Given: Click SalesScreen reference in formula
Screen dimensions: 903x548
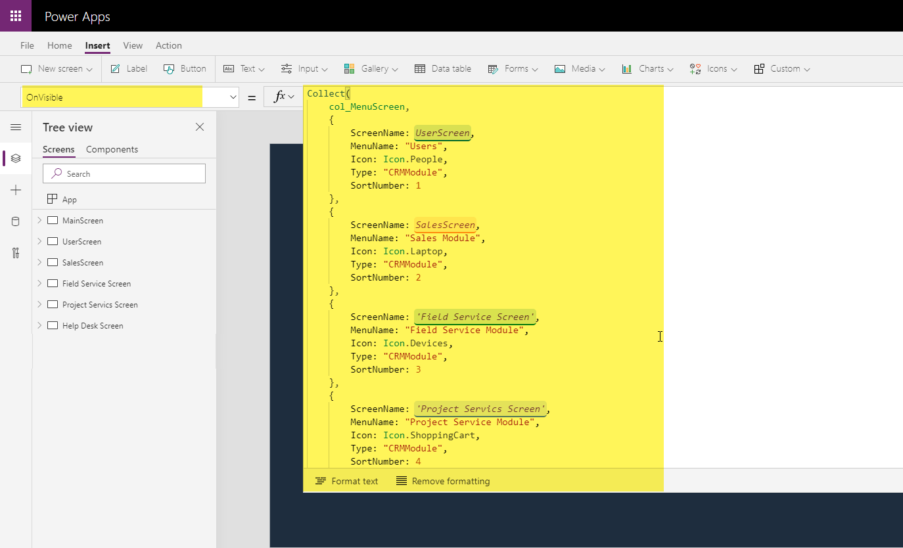Looking at the screenshot, I should click(445, 225).
